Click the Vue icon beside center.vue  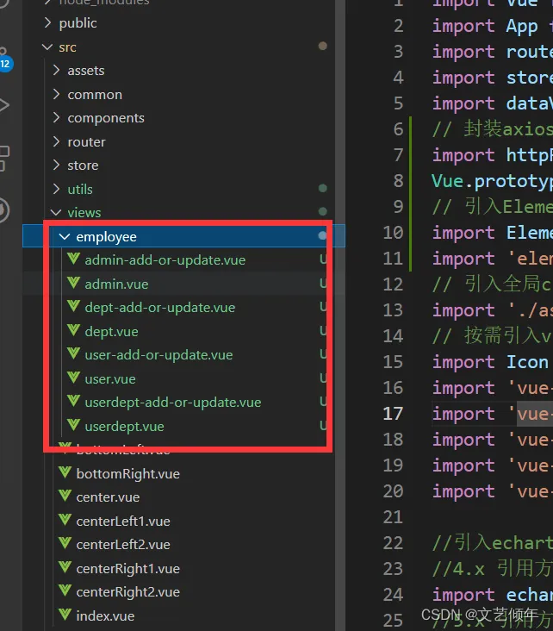click(65, 497)
